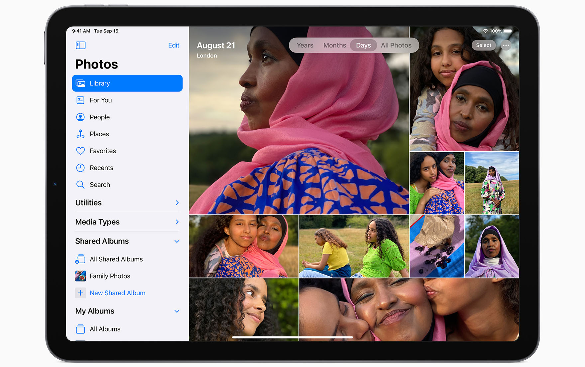The height and width of the screenshot is (367, 585).
Task: Open the For You section
Action: 100,100
